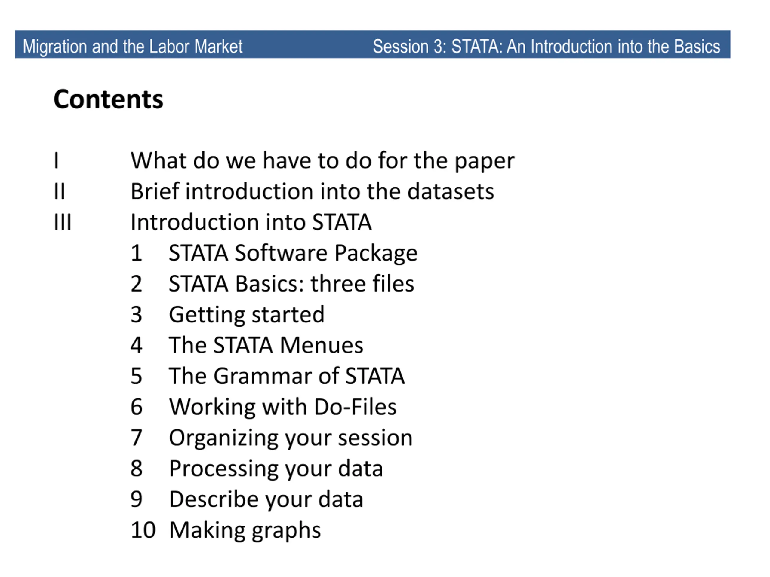Open 'STATA Basics: three files' entry
This screenshot has height=577, width=770.
pos(291,283)
